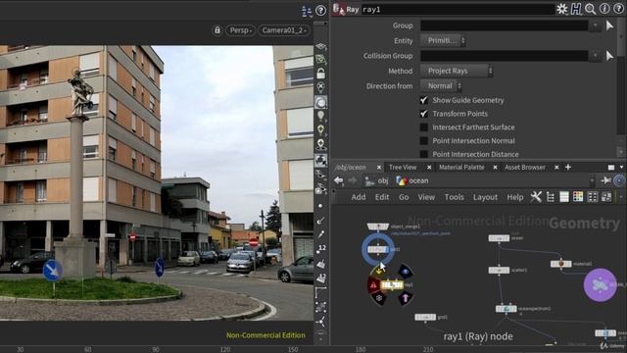Open the Collision Group field dropdown arrow
Image resolution: width=627 pixels, height=353 pixels.
pyautogui.click(x=595, y=56)
